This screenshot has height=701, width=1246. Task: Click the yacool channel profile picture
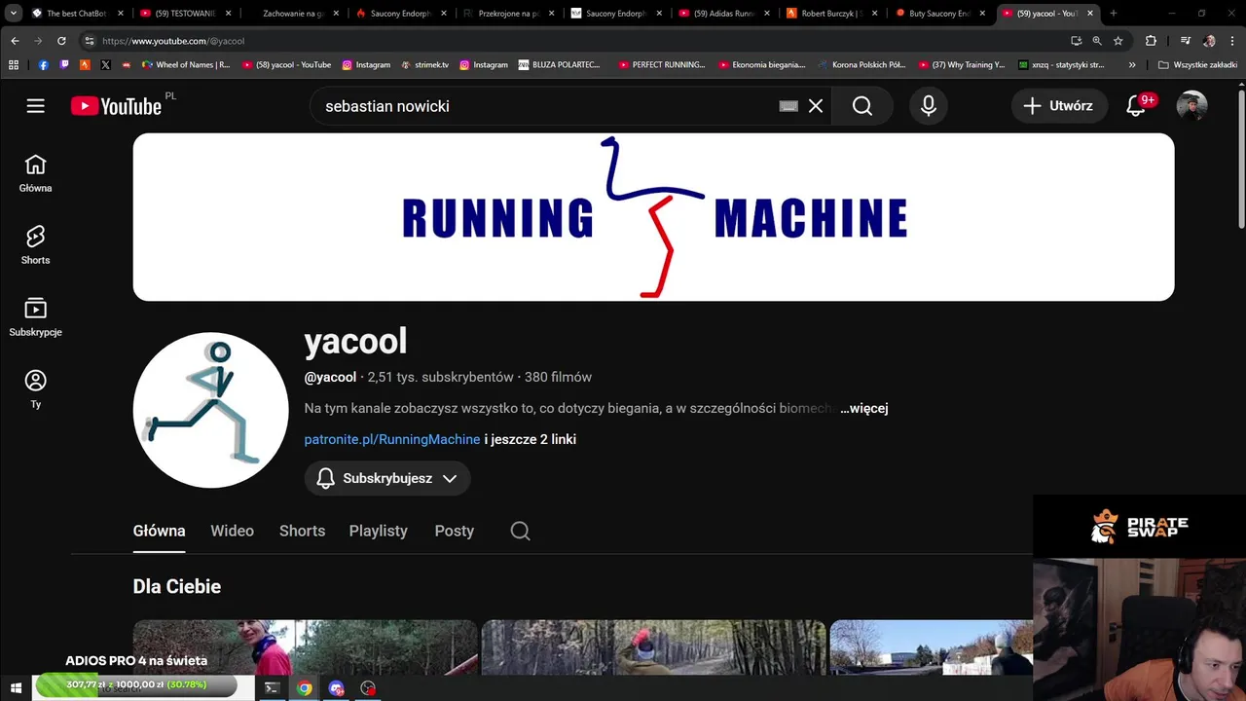point(210,410)
